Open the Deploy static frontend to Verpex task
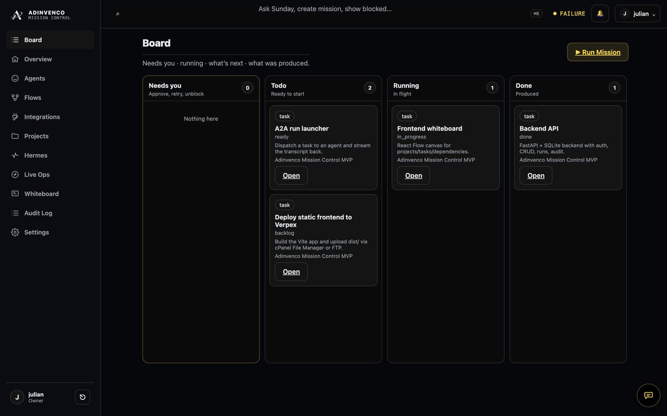This screenshot has height=416, width=667. [291, 272]
